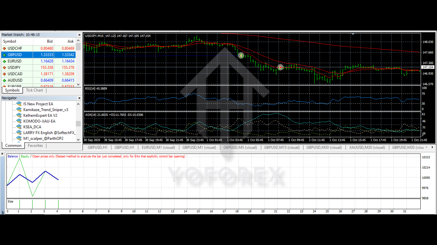Click the current price label 147.154
This screenshot has width=437, height=245.
(428, 67)
